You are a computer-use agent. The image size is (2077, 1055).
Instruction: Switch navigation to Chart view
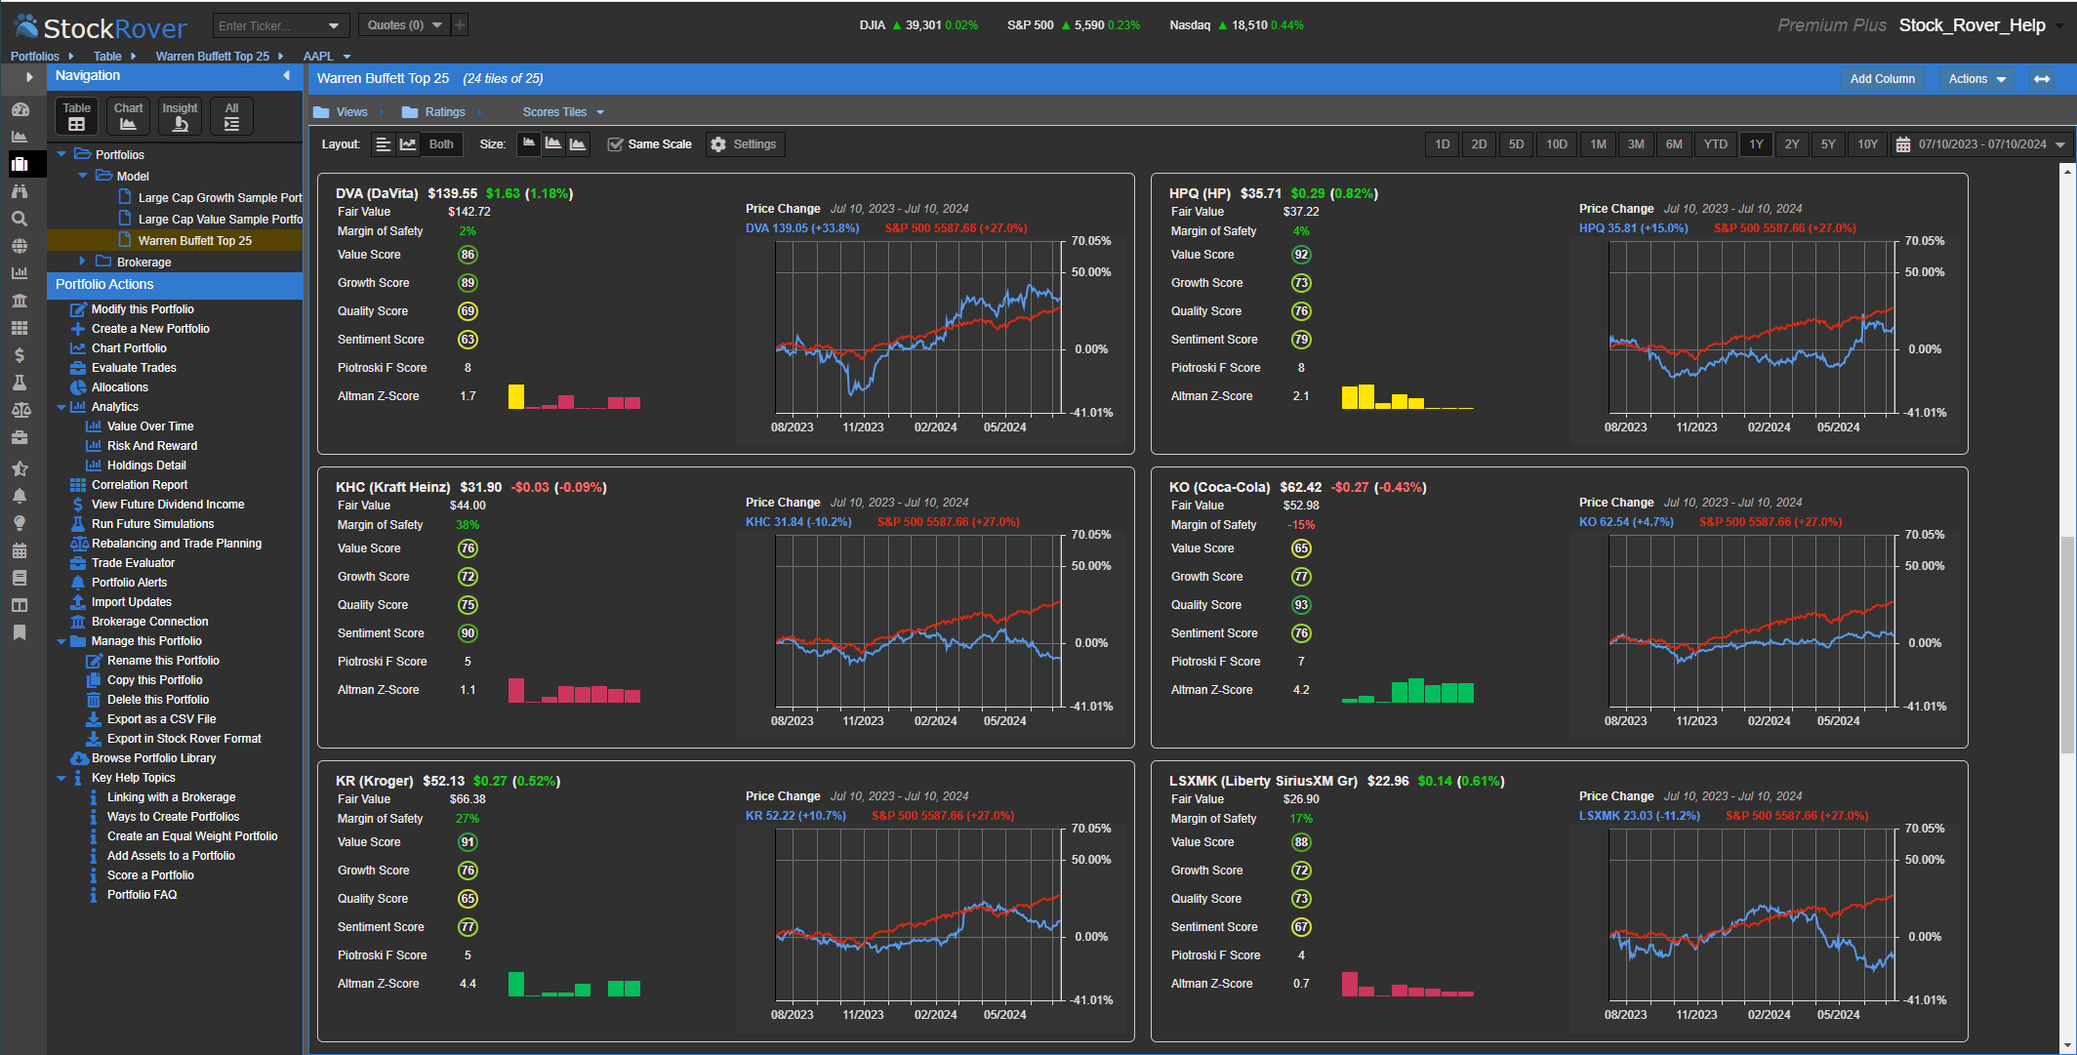[x=128, y=116]
